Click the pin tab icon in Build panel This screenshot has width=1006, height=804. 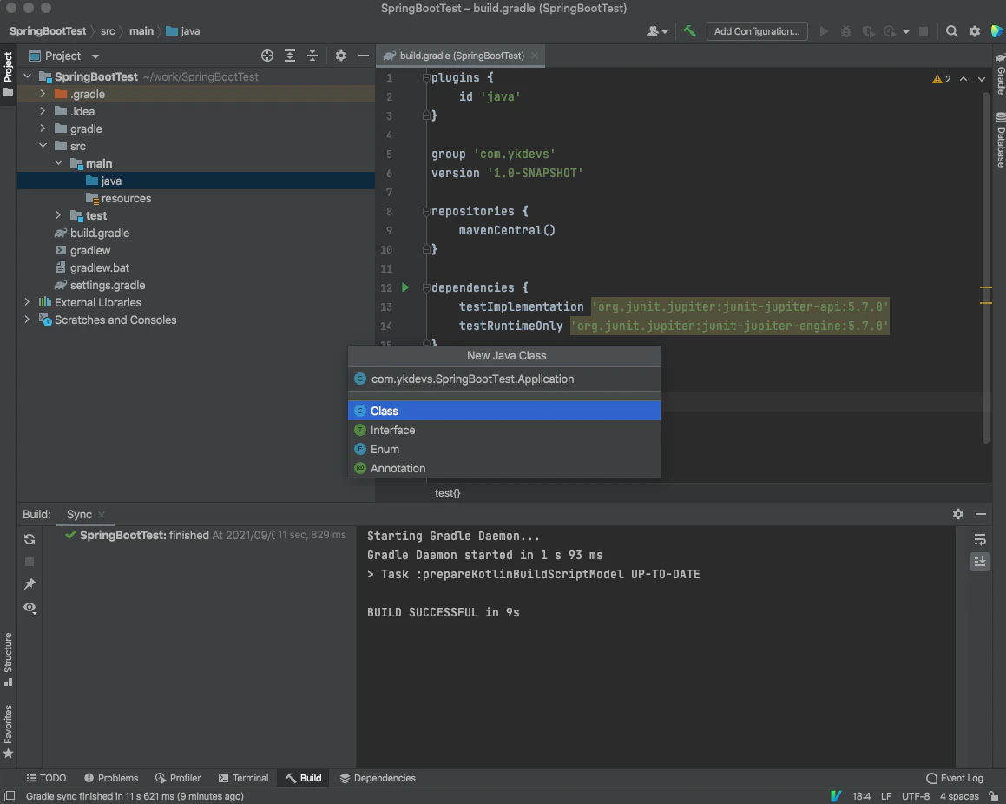[x=30, y=584]
